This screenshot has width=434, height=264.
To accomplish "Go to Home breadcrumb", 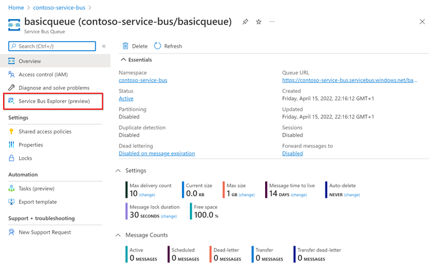I will click(x=16, y=8).
